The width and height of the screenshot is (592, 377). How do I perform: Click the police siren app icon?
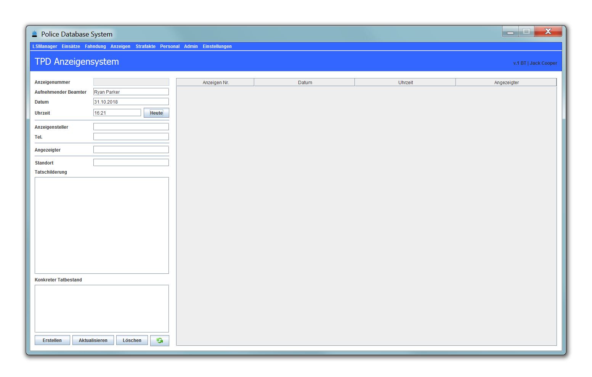35,34
